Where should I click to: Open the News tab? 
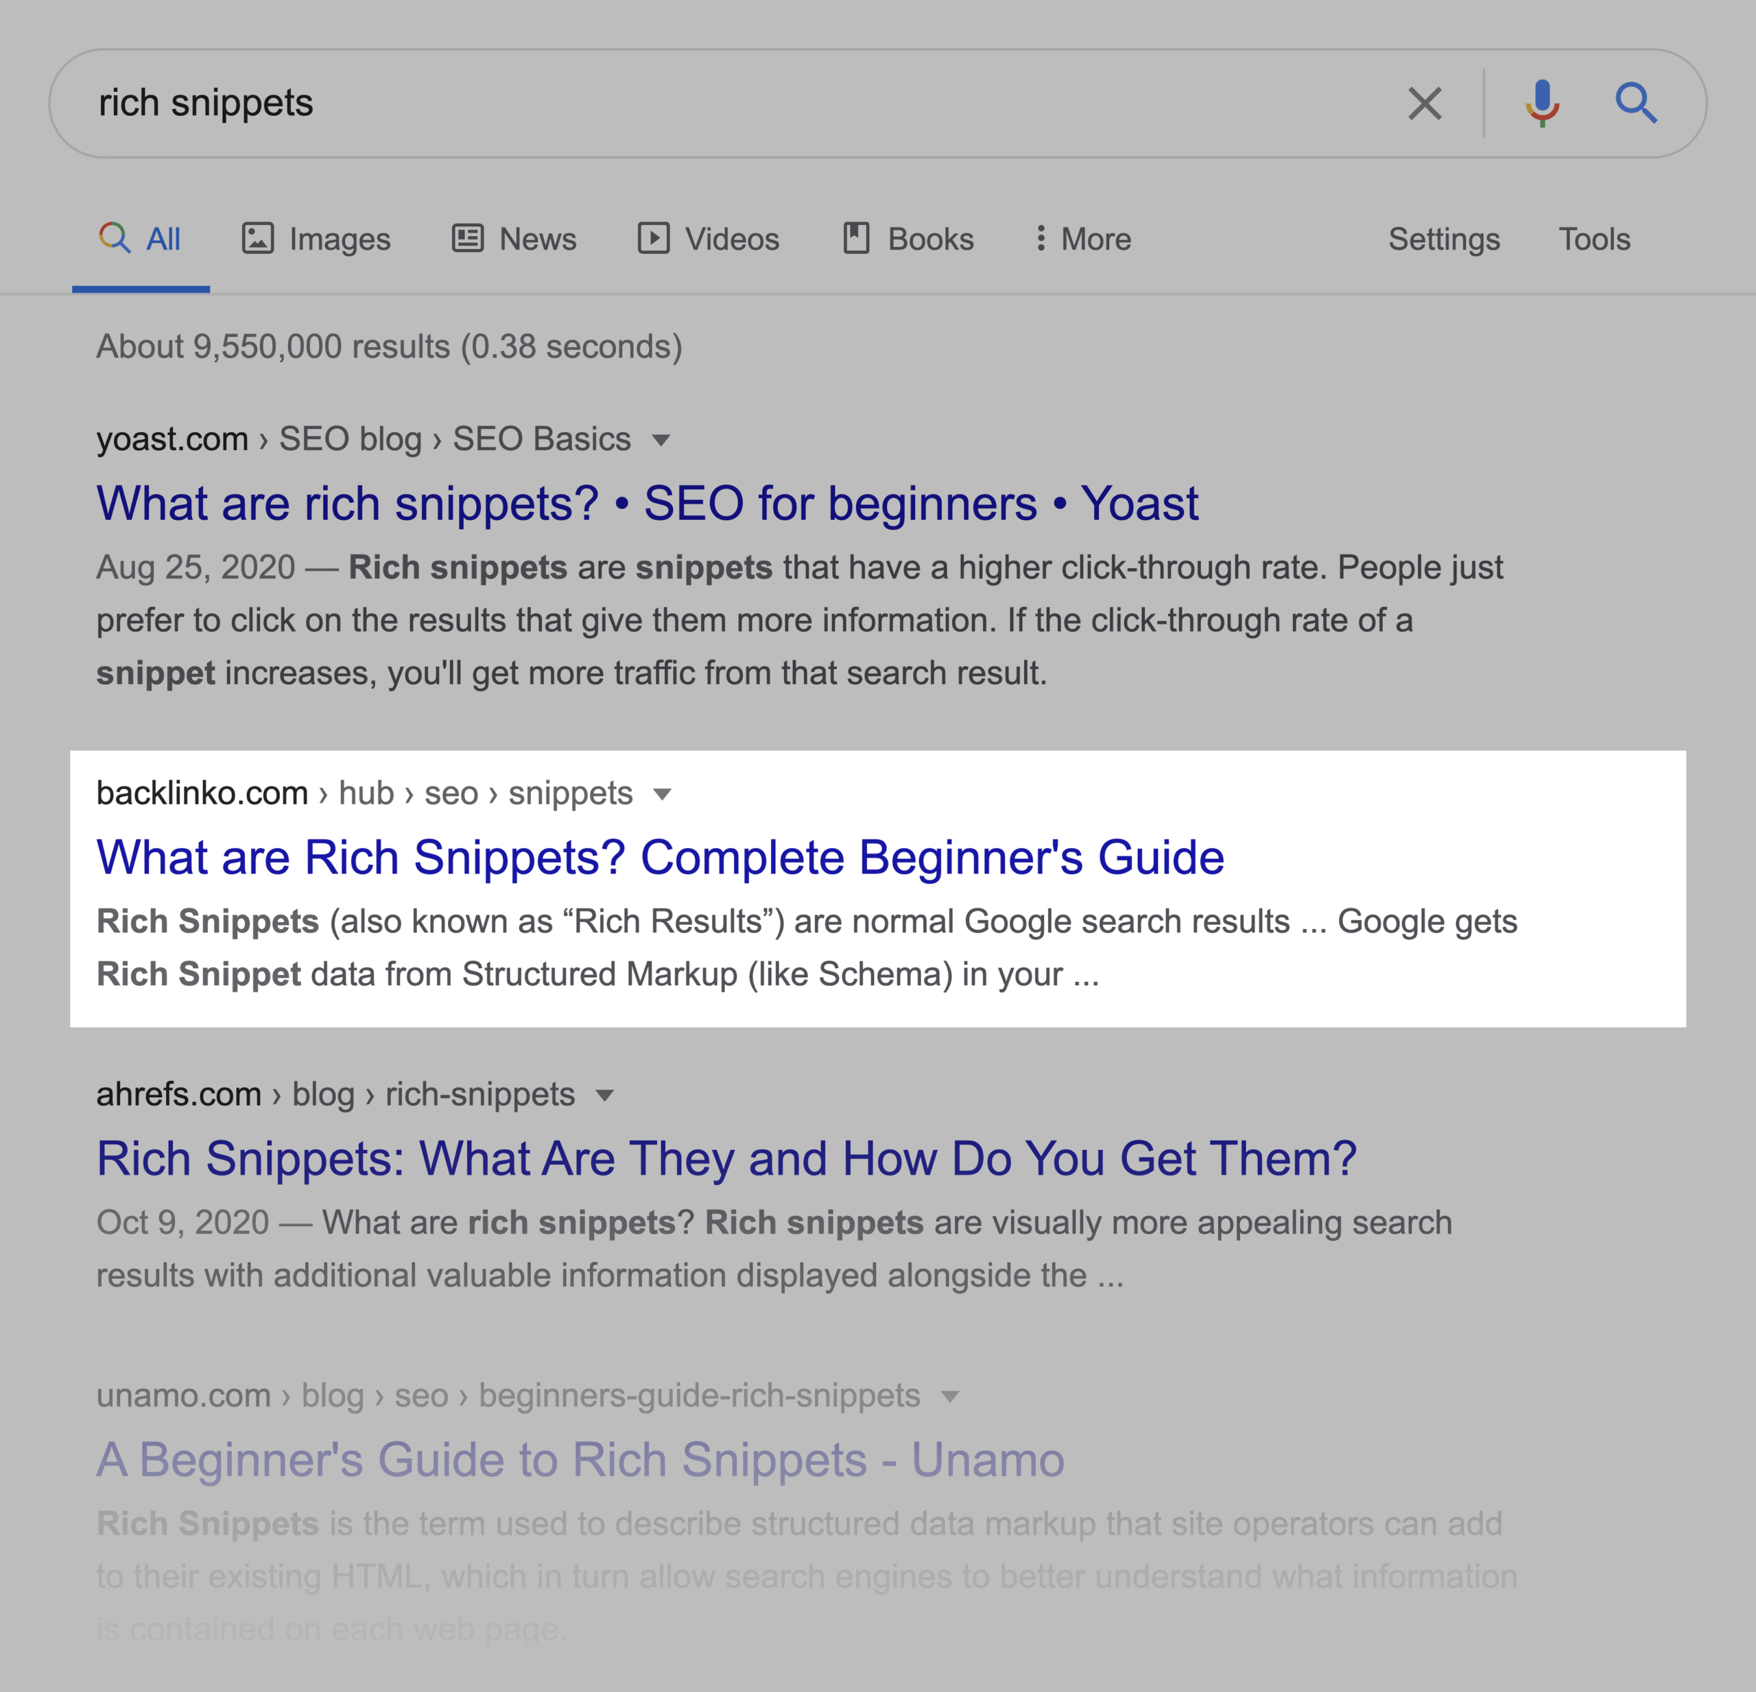(514, 239)
